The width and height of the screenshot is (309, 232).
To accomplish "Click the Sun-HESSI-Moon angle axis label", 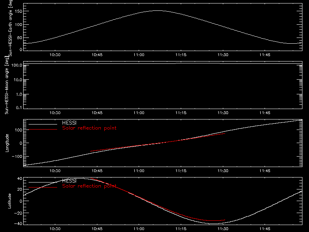I will point(7,85).
